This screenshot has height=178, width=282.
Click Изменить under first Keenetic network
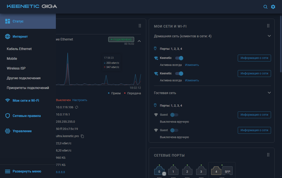[192, 65]
